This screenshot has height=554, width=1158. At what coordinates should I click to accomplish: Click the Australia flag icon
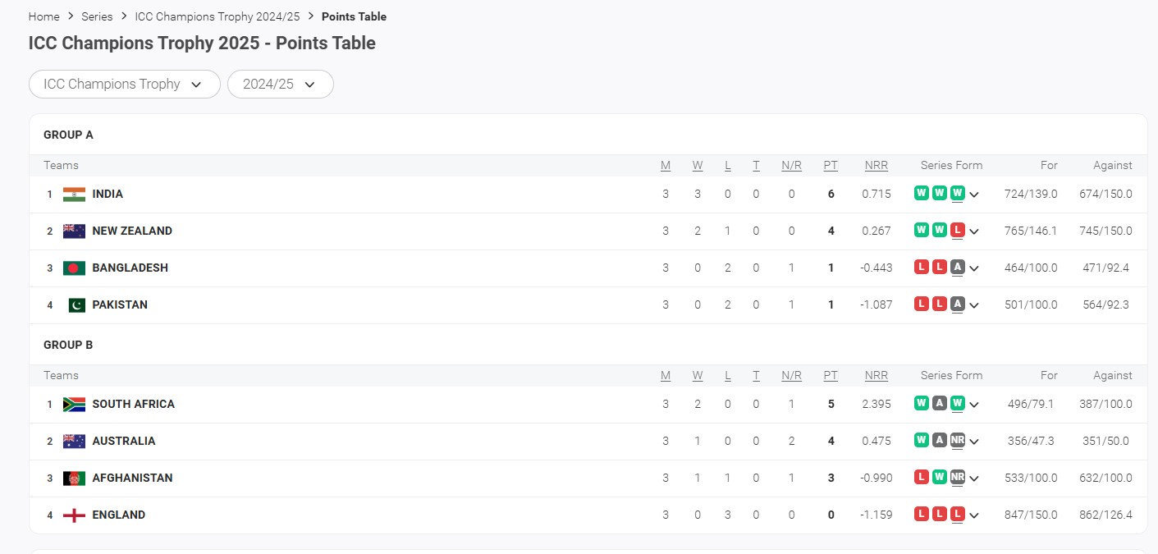(x=74, y=442)
